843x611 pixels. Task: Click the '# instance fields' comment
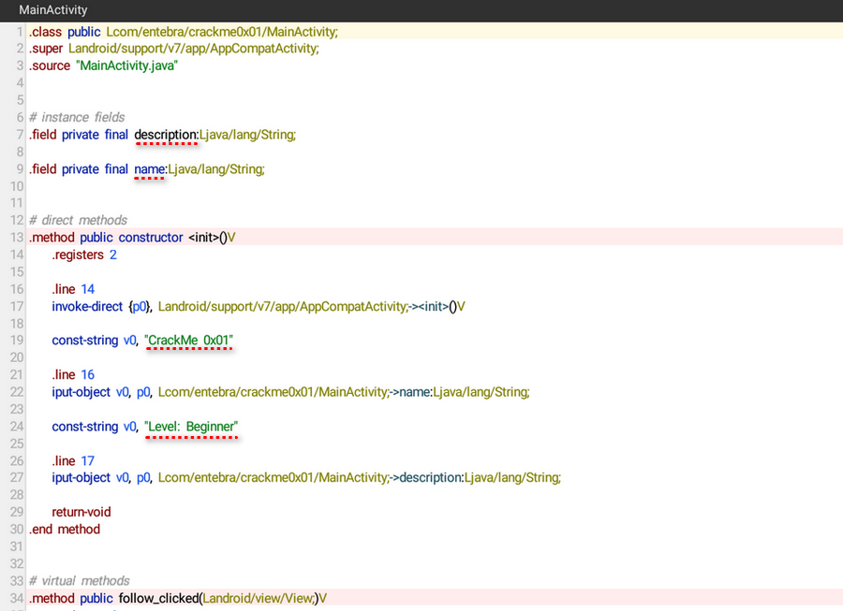77,118
